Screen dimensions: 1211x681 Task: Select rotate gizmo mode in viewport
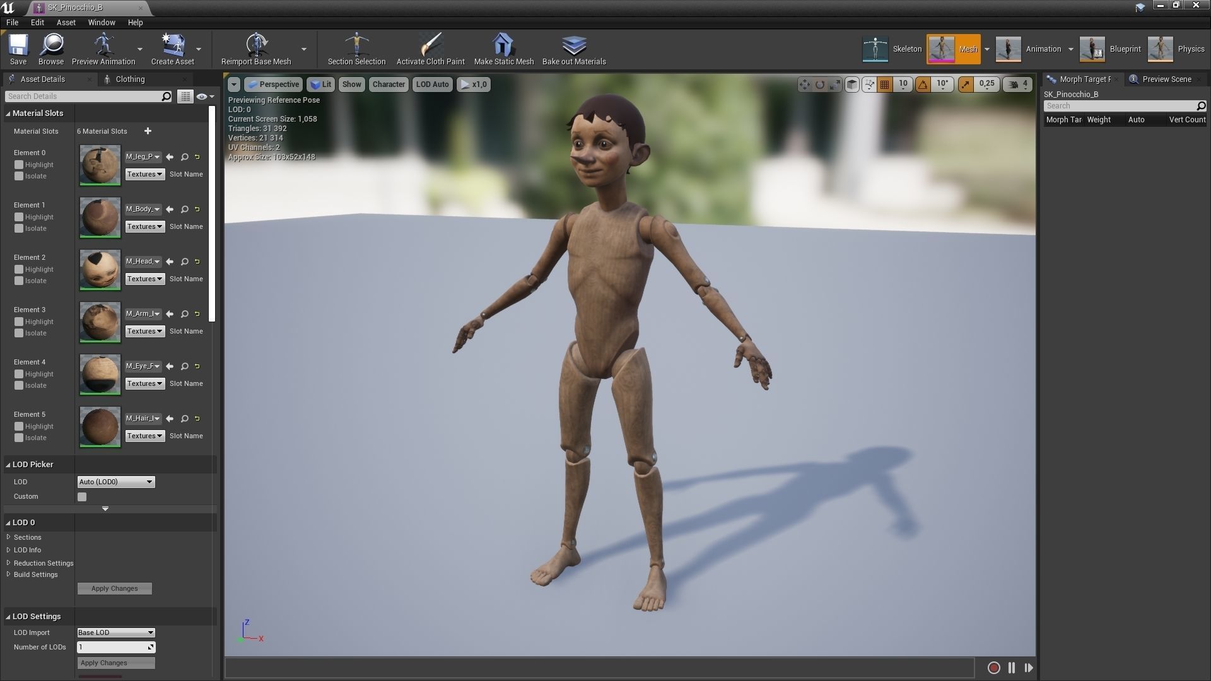click(820, 84)
